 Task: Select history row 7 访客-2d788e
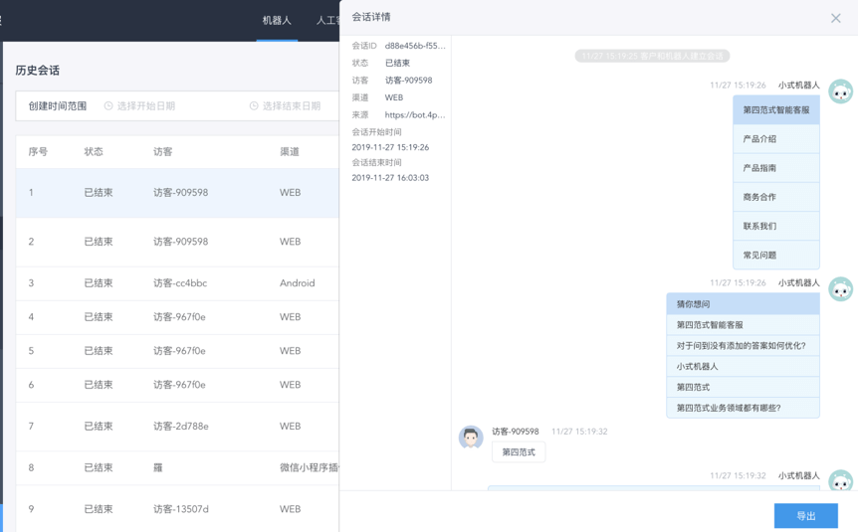coord(177,427)
